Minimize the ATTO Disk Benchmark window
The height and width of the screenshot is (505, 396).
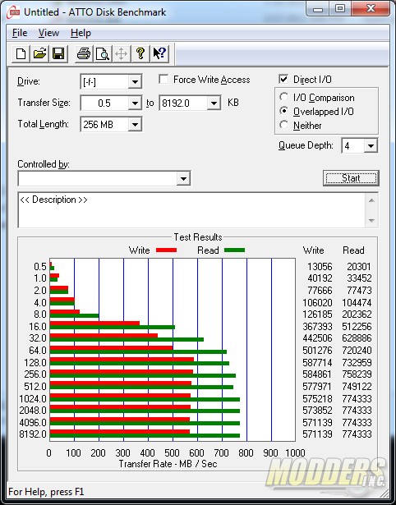point(318,9)
